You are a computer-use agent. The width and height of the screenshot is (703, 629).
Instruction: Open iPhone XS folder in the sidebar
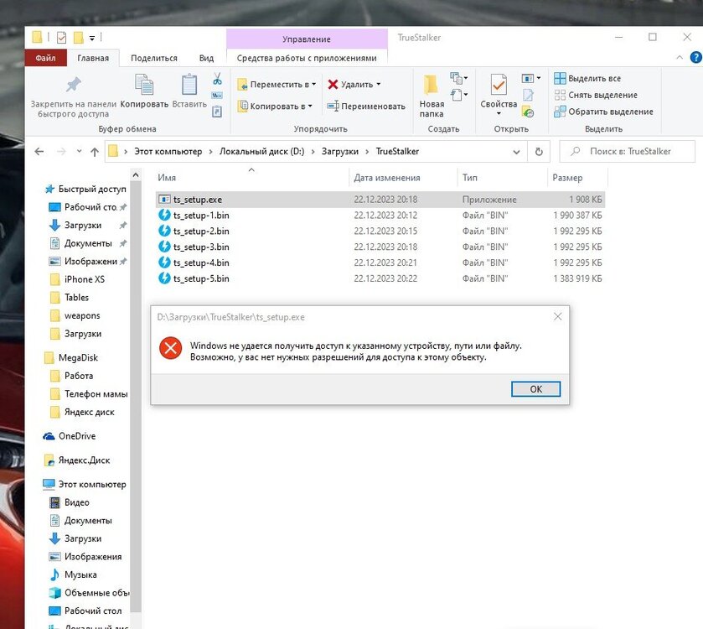[76, 279]
